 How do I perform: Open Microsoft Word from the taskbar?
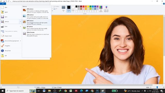(44, 91)
